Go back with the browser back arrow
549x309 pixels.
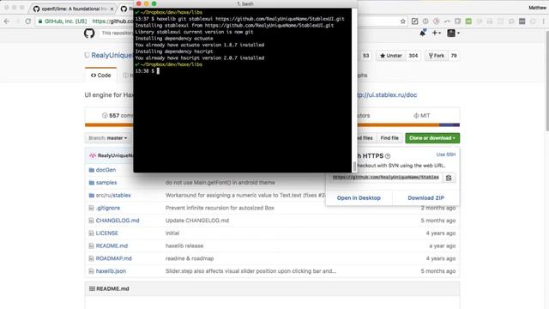tap(6, 21)
